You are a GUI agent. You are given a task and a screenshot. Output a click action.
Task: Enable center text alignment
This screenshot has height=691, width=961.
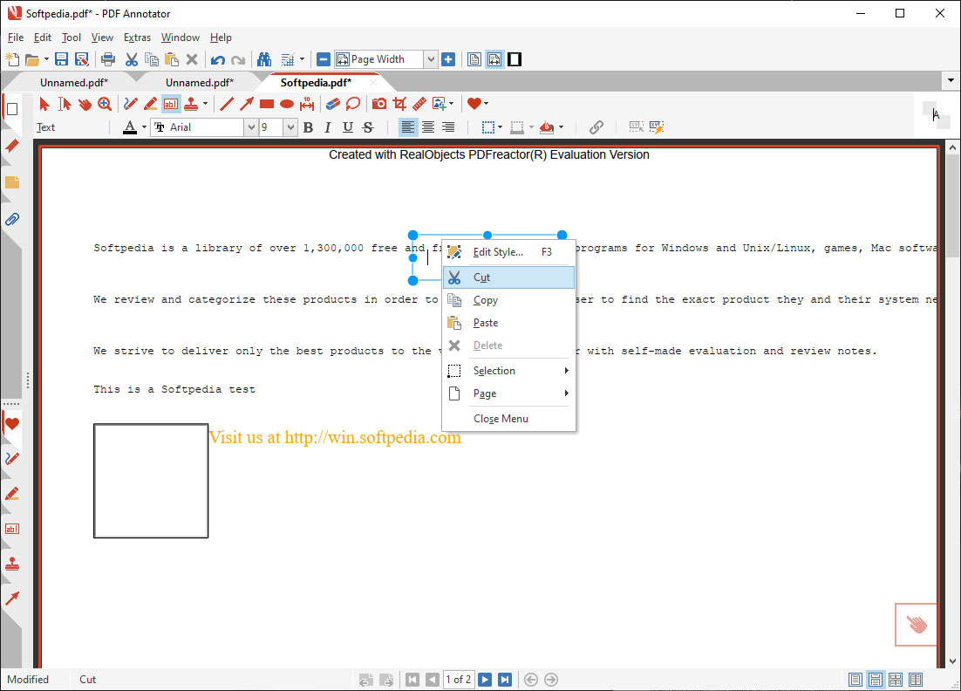pyautogui.click(x=428, y=127)
